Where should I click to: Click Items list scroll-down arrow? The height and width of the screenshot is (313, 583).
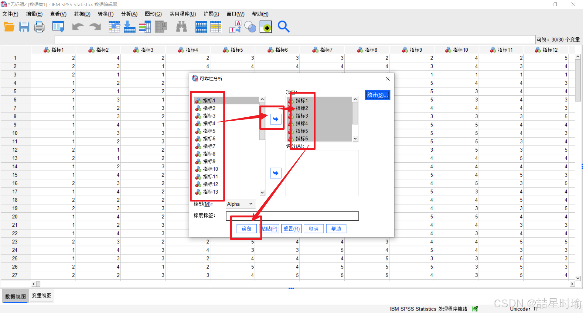tap(355, 139)
